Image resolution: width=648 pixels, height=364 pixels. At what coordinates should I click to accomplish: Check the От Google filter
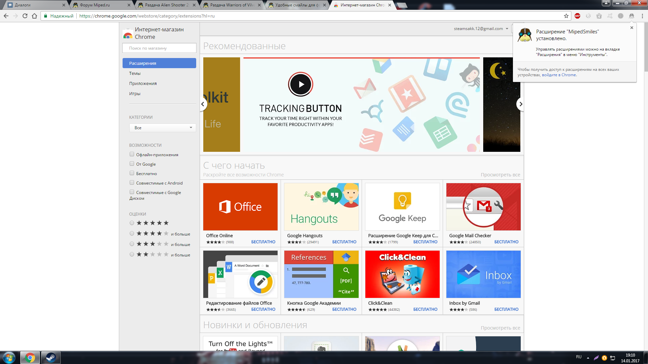(132, 164)
